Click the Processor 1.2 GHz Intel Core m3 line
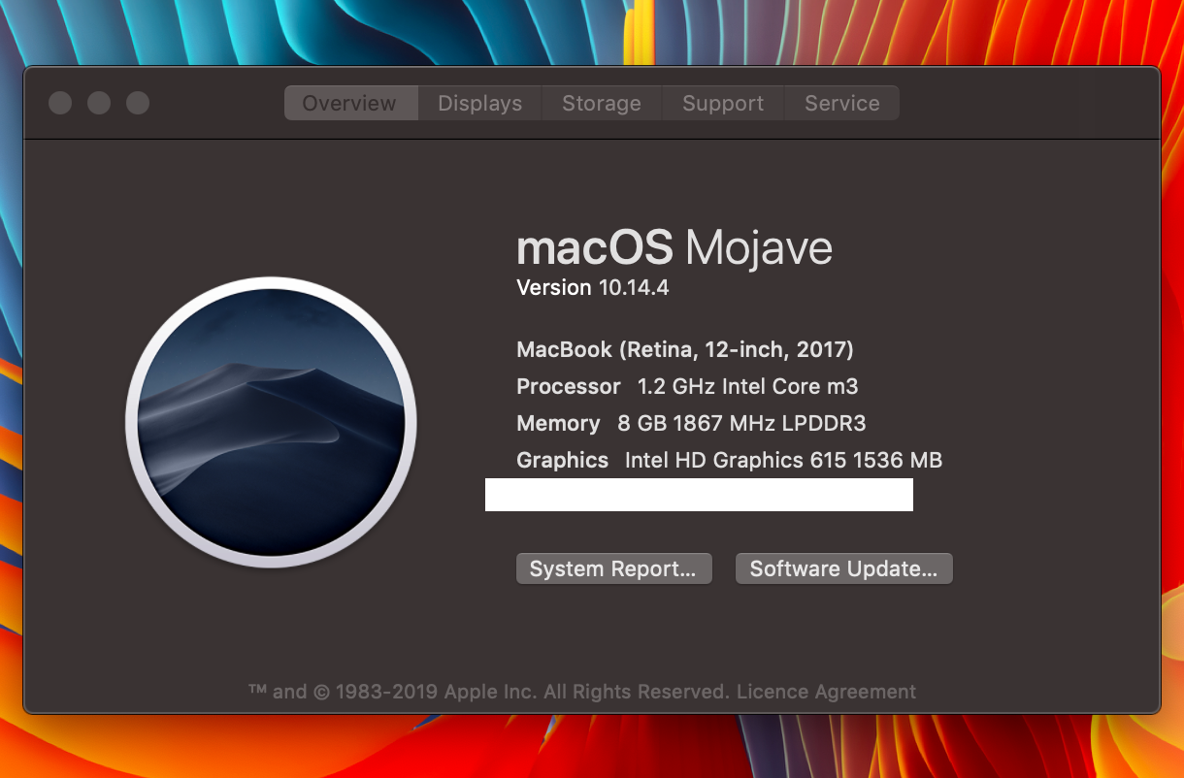This screenshot has width=1184, height=778. [x=687, y=386]
